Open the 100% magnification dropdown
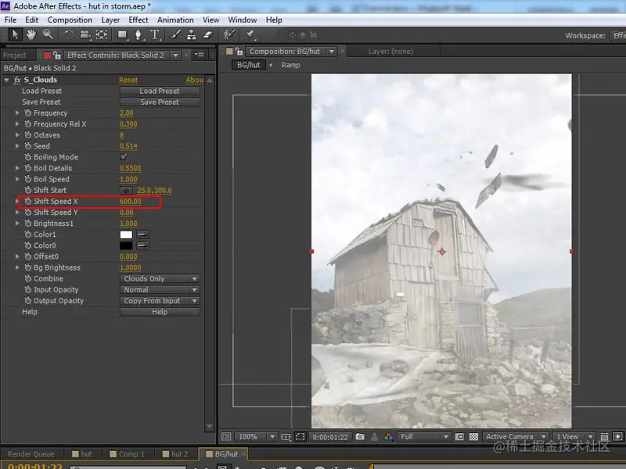Screen dimensions: 626x469 (x=256, y=437)
